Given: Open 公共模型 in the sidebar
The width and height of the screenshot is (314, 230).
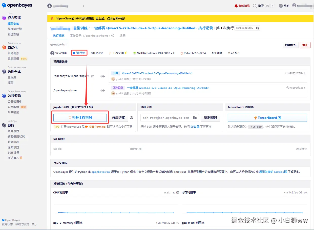Looking at the screenshot, I should tap(13, 112).
